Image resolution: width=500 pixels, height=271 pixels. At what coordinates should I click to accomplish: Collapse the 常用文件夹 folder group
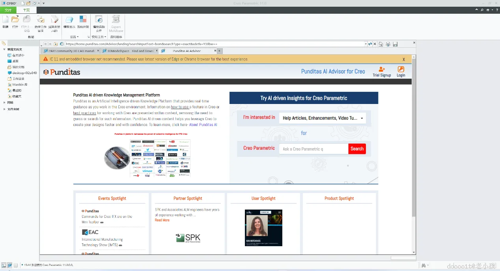click(x=4, y=49)
